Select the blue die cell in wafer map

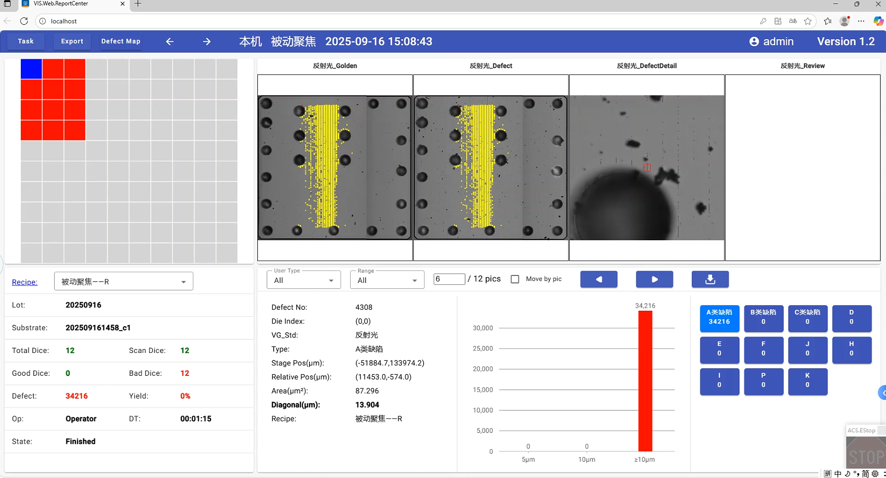pyautogui.click(x=31, y=69)
